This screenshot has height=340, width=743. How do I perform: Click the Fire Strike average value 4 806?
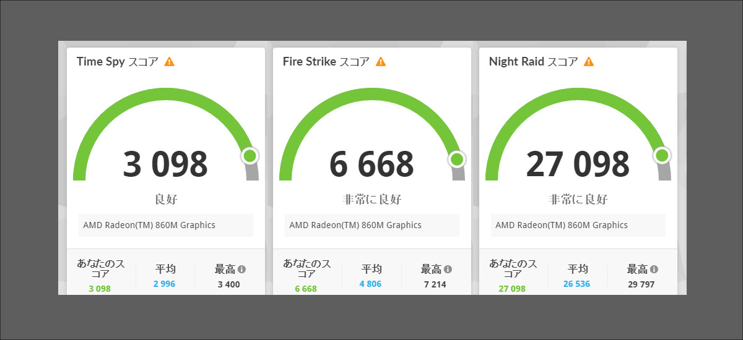[371, 284]
